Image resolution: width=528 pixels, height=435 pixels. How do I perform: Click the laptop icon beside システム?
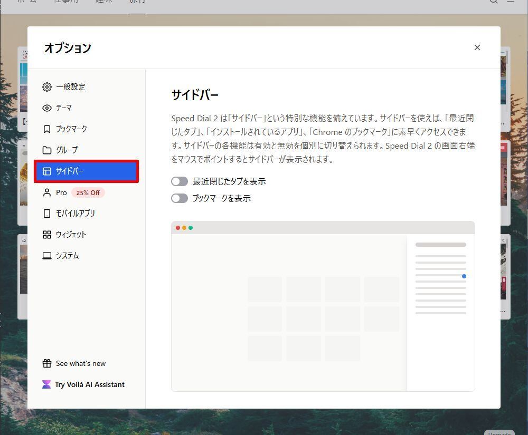click(x=47, y=256)
